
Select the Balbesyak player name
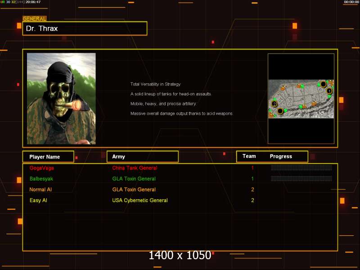[x=41, y=179]
